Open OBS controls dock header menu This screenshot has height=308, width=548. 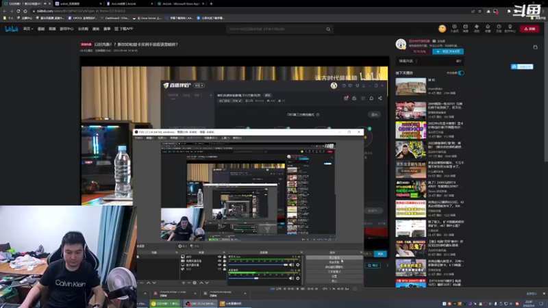[x=361, y=253]
